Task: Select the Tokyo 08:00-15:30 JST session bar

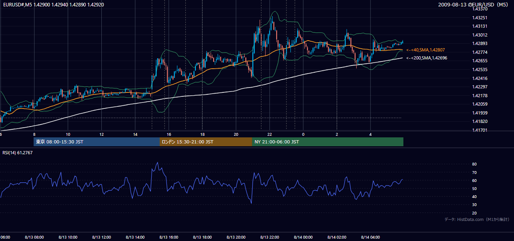Action: click(97, 142)
